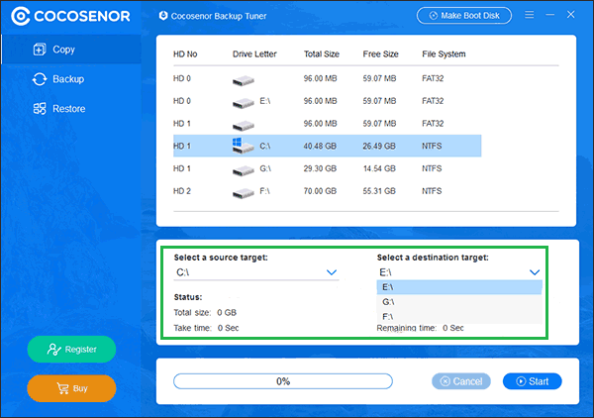Expand the source target dropdown

click(x=332, y=271)
